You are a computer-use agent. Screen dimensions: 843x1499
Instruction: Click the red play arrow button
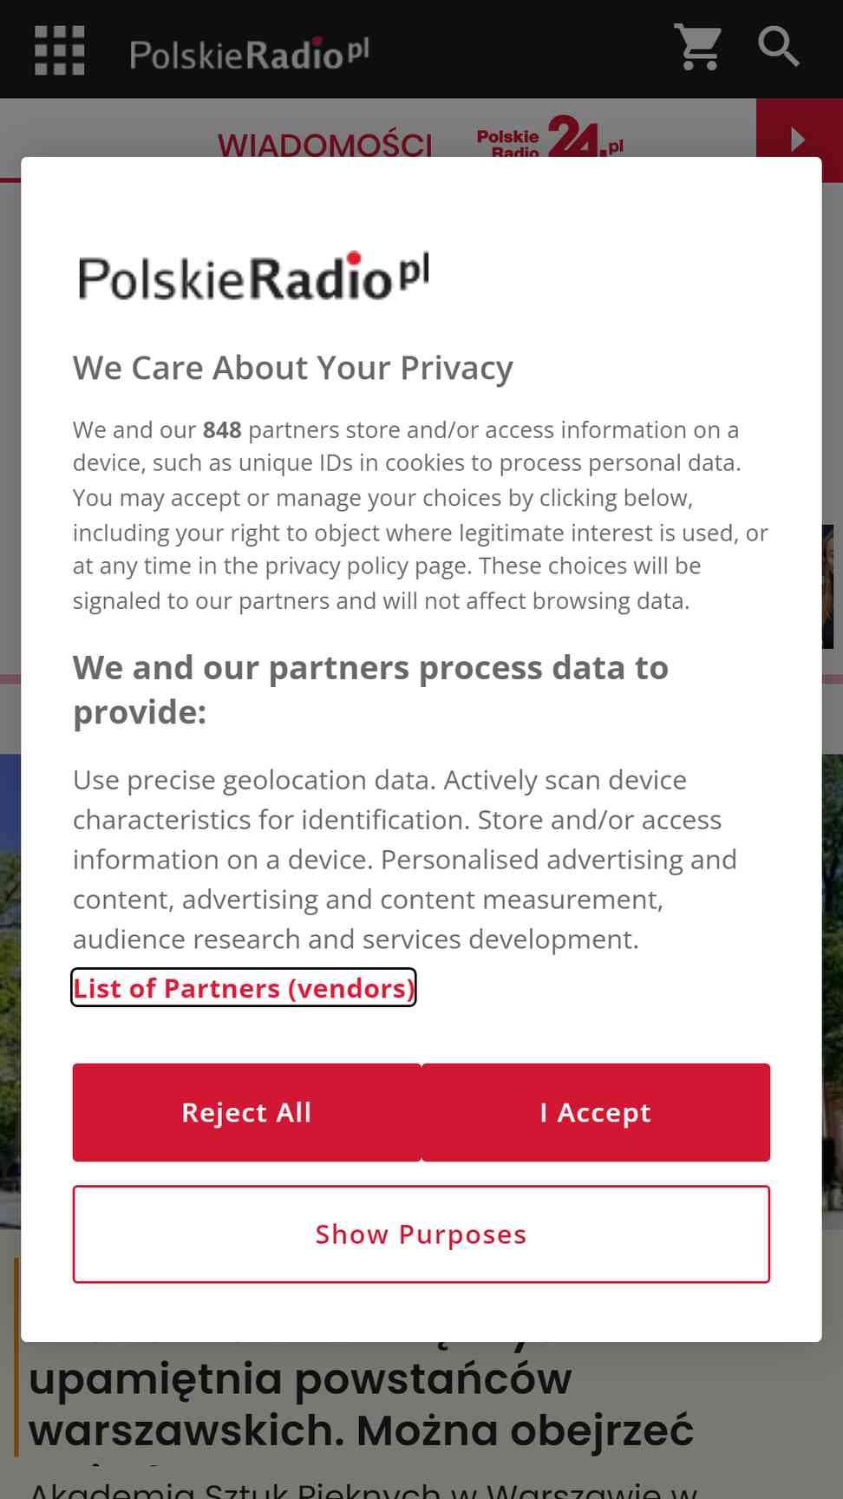click(799, 139)
